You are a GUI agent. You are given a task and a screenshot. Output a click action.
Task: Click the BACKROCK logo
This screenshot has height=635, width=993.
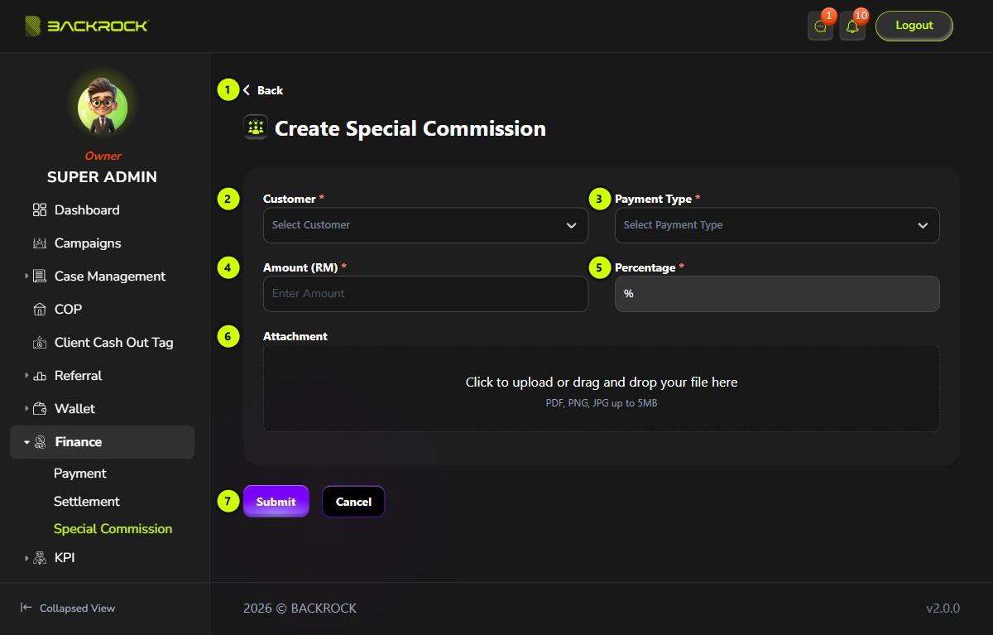point(86,26)
